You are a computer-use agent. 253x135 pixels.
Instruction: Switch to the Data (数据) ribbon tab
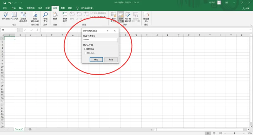pyautogui.click(x=47, y=8)
